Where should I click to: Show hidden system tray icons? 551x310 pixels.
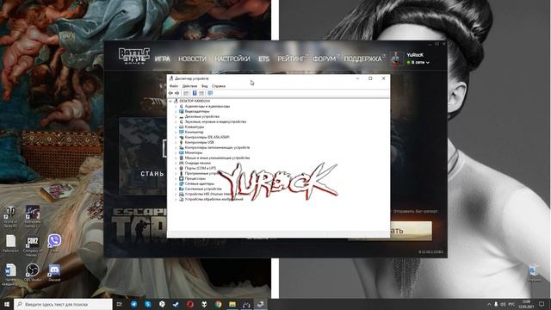[489, 304]
